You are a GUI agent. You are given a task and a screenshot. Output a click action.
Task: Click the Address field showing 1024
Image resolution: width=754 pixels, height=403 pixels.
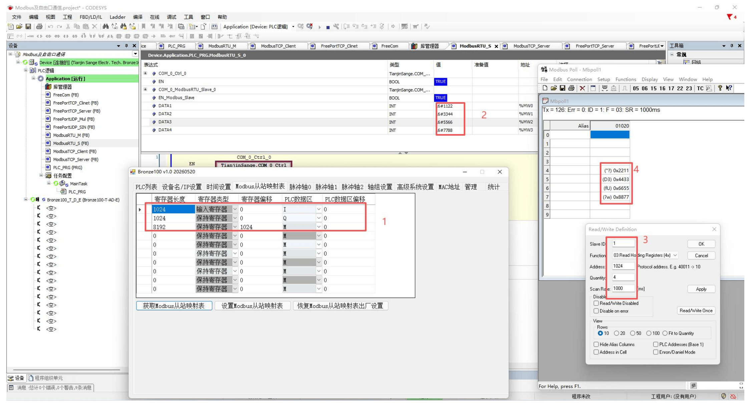click(x=623, y=266)
